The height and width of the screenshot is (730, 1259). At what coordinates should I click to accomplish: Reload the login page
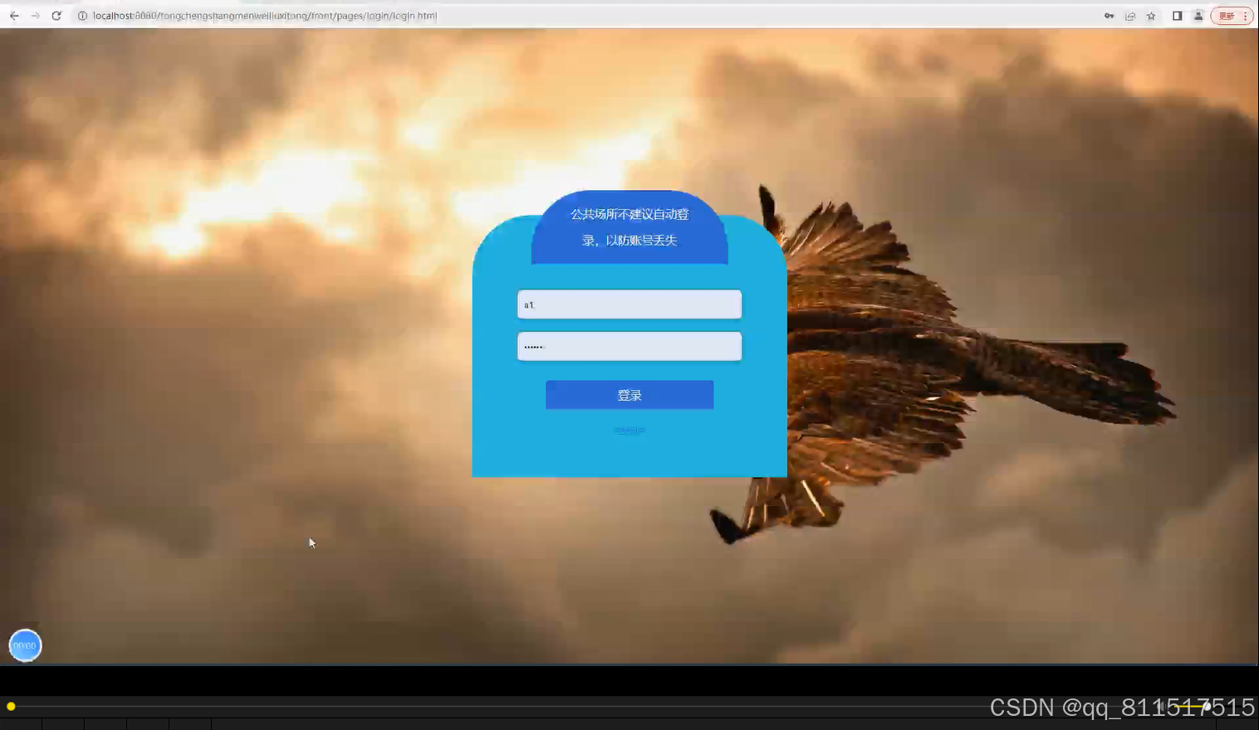pos(56,16)
